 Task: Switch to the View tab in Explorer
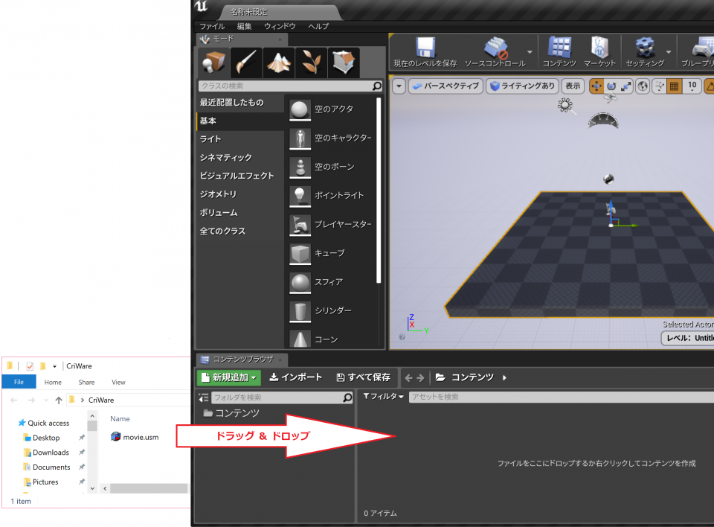point(118,382)
